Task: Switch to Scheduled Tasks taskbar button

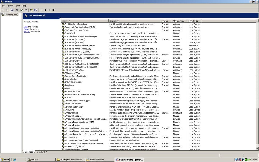Action: click(100, 160)
